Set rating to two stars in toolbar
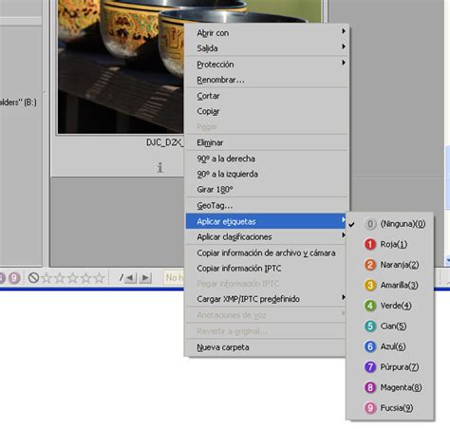 point(60,278)
